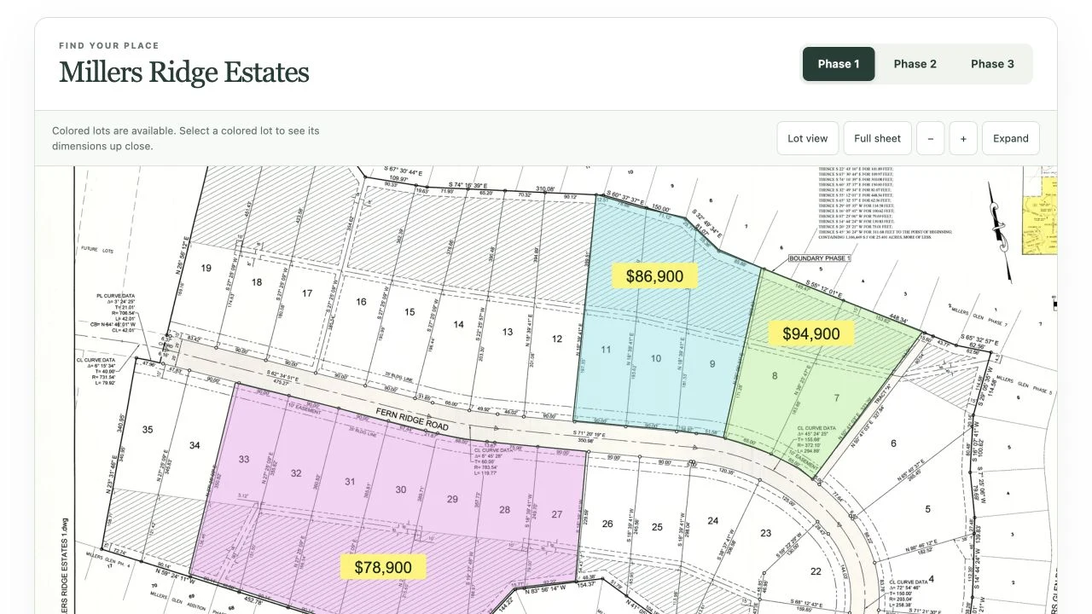Select the Phase 3 tab
Viewport: 1092px width, 614px height.
coord(992,64)
